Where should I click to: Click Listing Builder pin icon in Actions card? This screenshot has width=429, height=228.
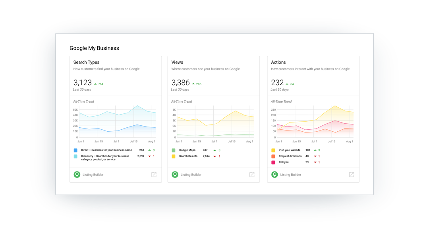274,175
